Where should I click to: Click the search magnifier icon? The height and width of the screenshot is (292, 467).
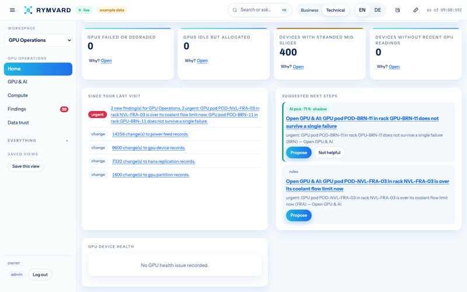(235, 10)
